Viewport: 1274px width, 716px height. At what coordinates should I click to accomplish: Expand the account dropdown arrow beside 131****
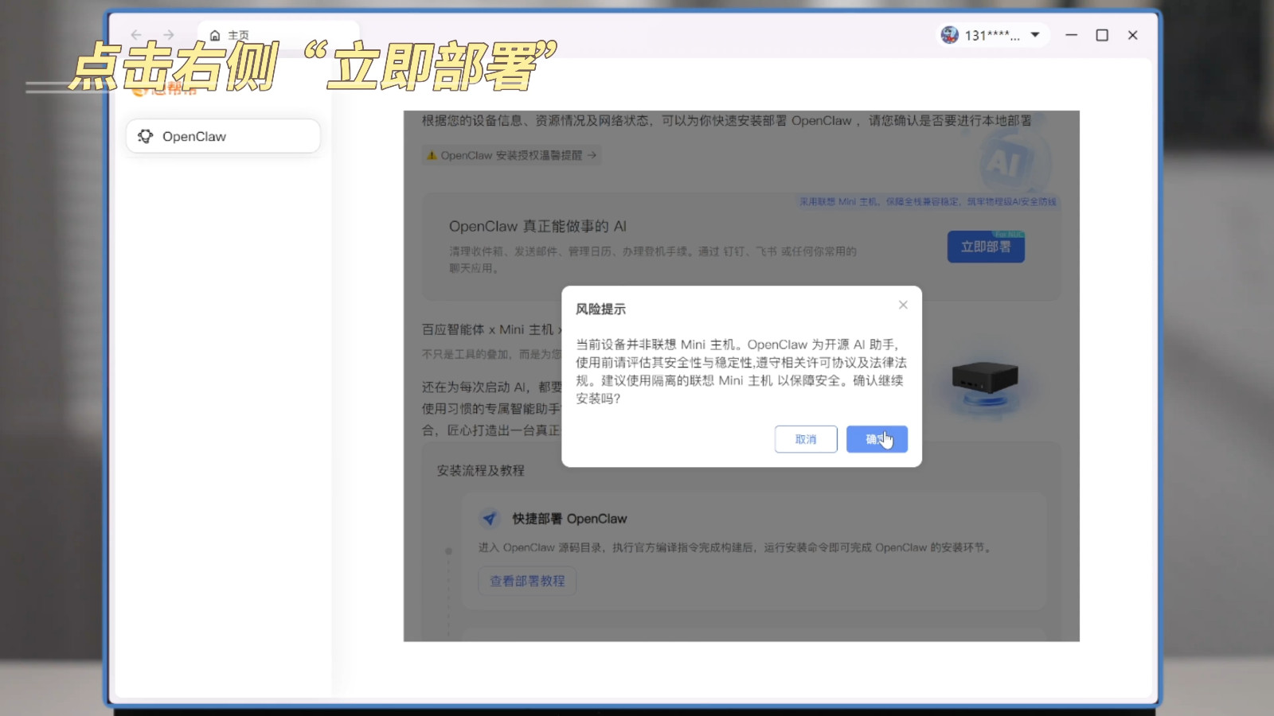coord(1035,35)
